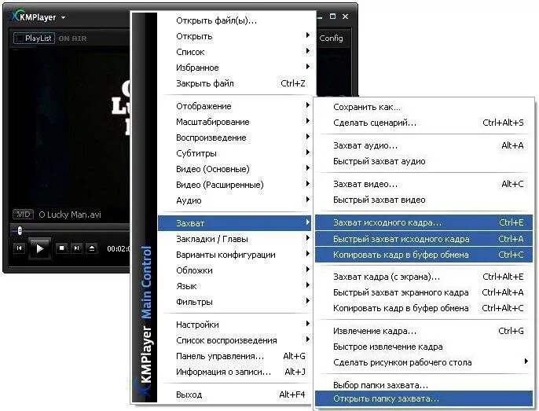Select Извлечение кадра... item

423,331
